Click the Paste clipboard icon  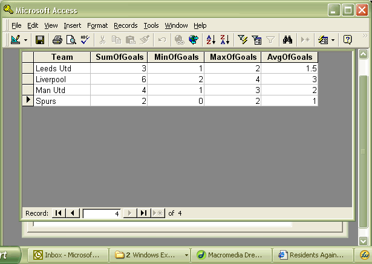[x=130, y=40]
